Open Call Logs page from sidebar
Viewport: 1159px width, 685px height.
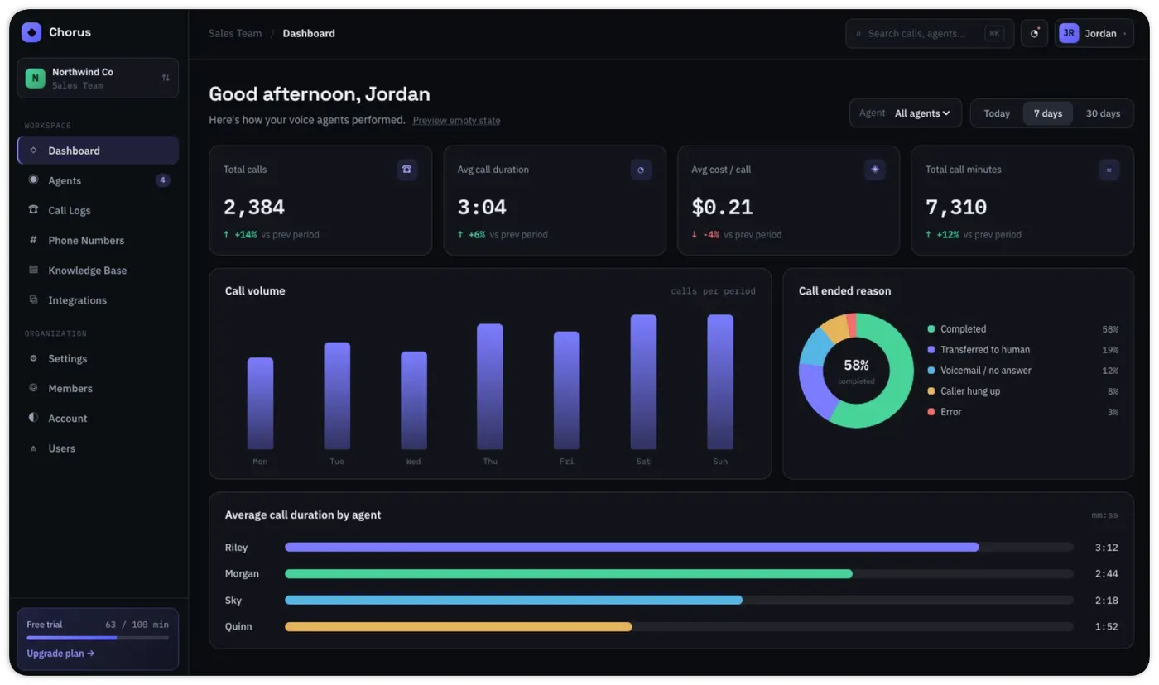tap(98, 210)
